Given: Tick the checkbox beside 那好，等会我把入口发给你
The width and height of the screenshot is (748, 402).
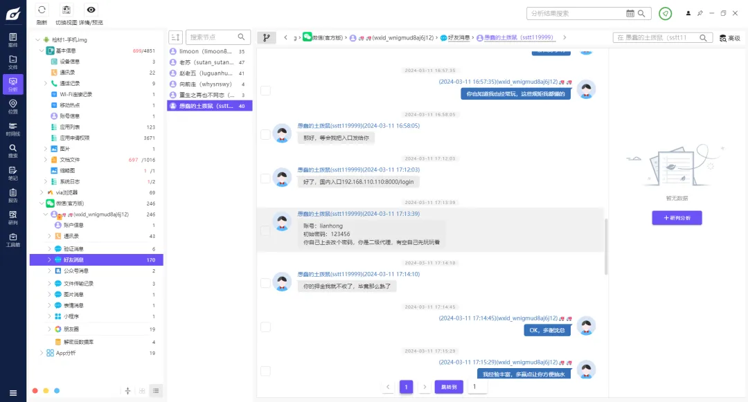Looking at the screenshot, I should (265, 135).
